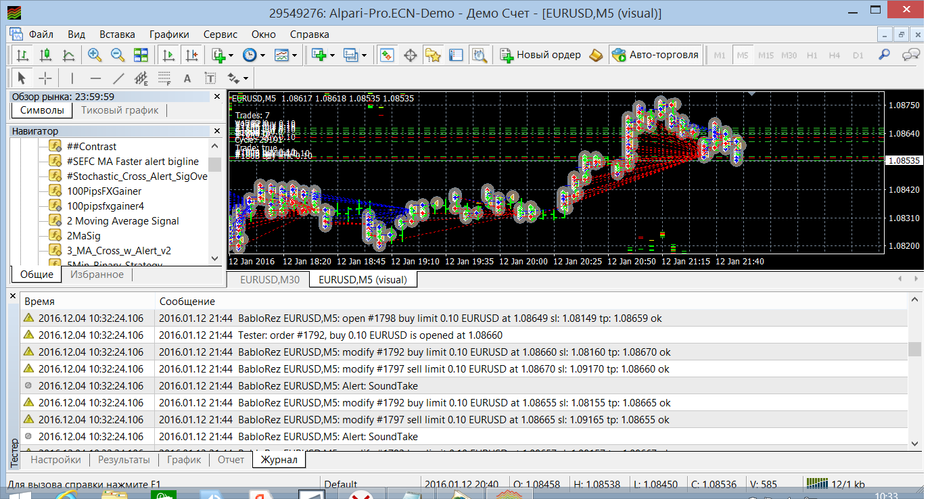Switch to the Результаты tester tab
932x499 pixels.
click(x=124, y=460)
